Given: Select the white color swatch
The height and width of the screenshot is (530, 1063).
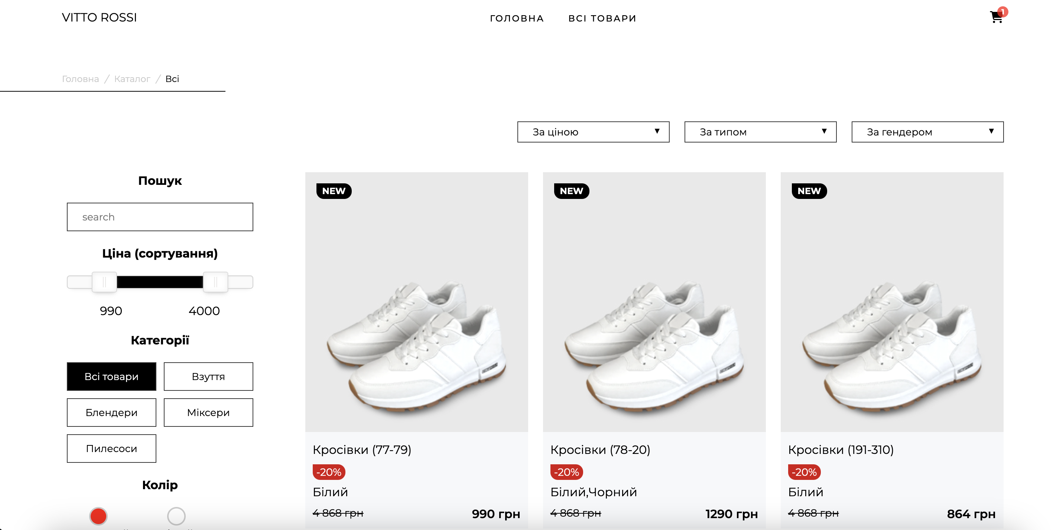Looking at the screenshot, I should coord(176,516).
